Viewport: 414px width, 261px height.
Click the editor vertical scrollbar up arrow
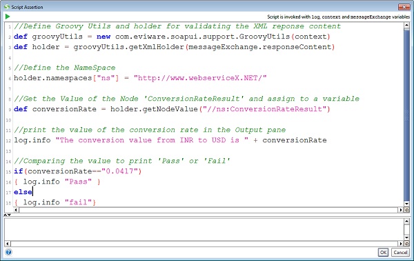[x=406, y=26]
